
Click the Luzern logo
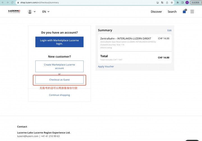coord(14,11)
